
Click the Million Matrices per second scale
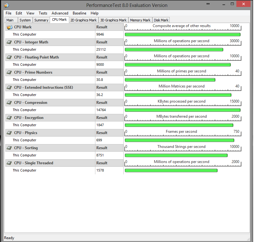pos(183,87)
